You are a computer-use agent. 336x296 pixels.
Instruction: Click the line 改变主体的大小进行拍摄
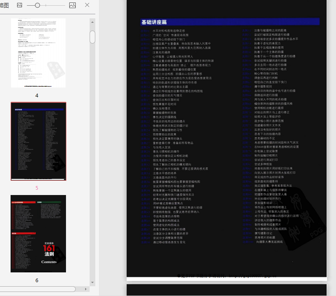(169, 229)
